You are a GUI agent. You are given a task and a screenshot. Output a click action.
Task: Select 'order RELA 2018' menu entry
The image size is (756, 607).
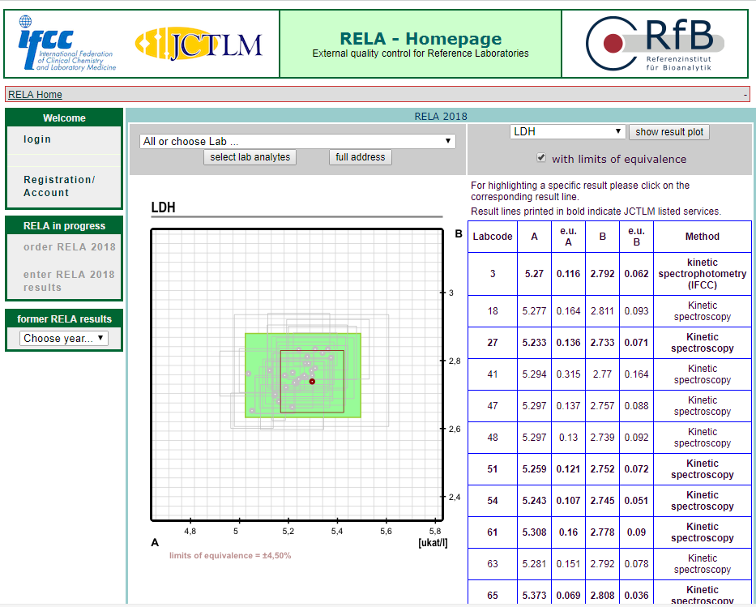pyautogui.click(x=69, y=247)
